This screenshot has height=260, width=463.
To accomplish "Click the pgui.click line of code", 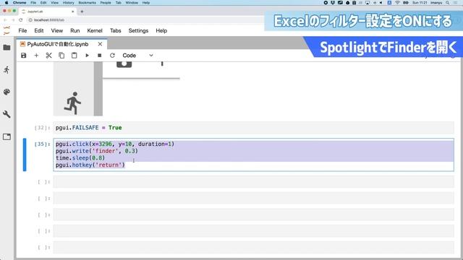I will point(115,144).
